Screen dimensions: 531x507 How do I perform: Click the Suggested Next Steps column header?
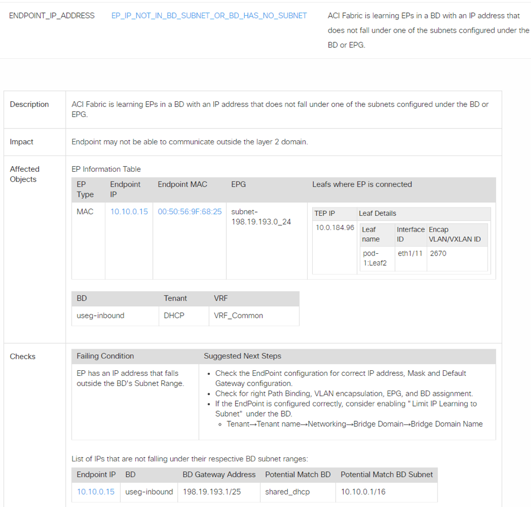tap(242, 356)
